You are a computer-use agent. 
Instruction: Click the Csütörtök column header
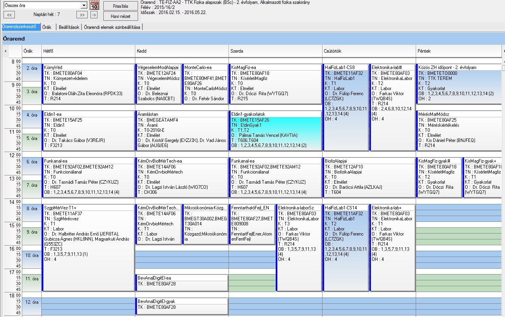click(369, 51)
